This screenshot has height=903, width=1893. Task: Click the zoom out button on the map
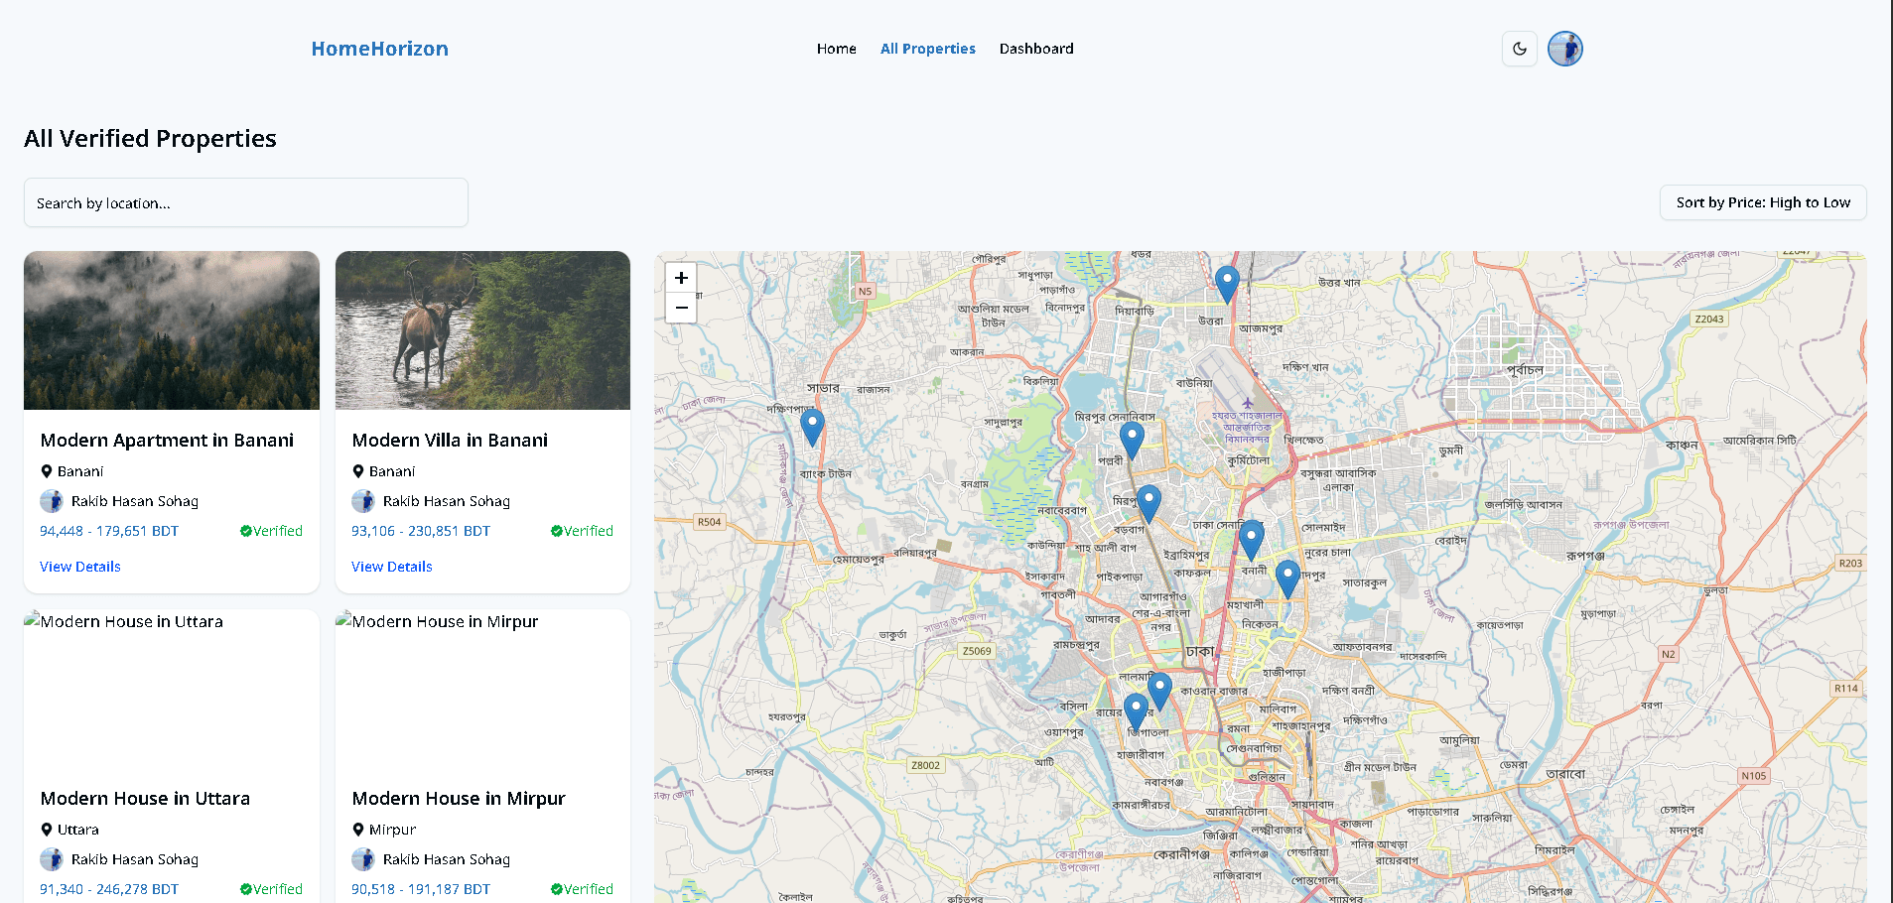coord(681,308)
